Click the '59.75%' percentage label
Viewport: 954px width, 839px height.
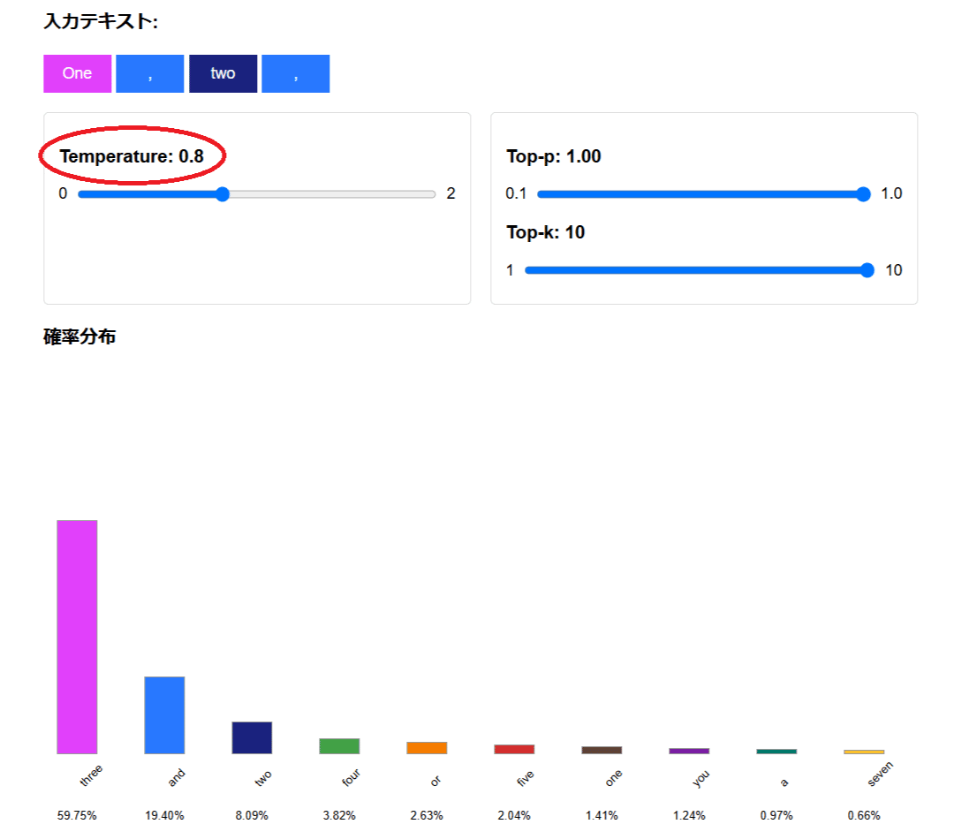pyautogui.click(x=77, y=816)
